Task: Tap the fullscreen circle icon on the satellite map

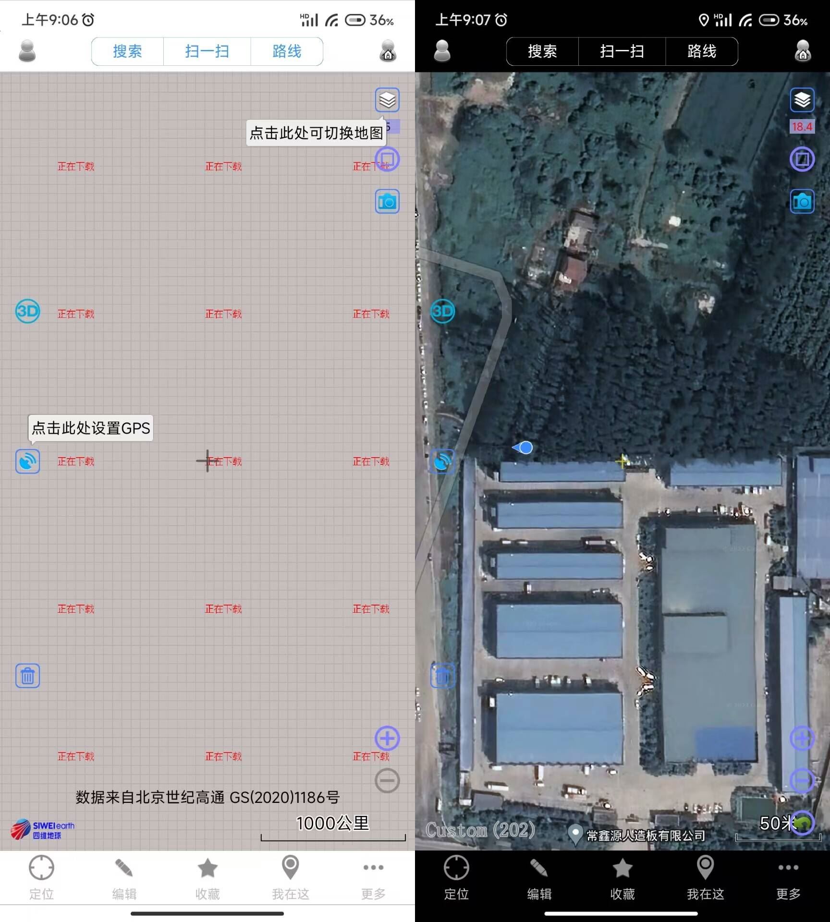Action: pyautogui.click(x=802, y=159)
